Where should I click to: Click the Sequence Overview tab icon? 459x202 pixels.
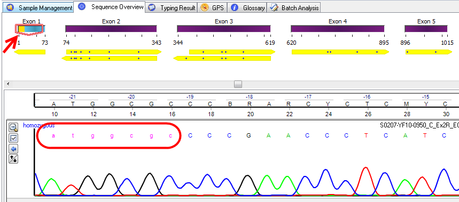[82, 7]
